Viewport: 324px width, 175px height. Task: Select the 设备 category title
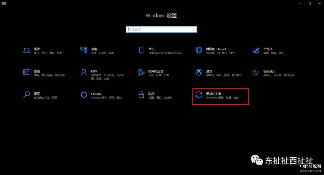click(94, 49)
